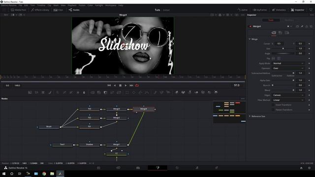Image resolution: width=315 pixels, height=177 pixels.
Task: Toggle keyframe dot for Size parameter
Action: 309,49
